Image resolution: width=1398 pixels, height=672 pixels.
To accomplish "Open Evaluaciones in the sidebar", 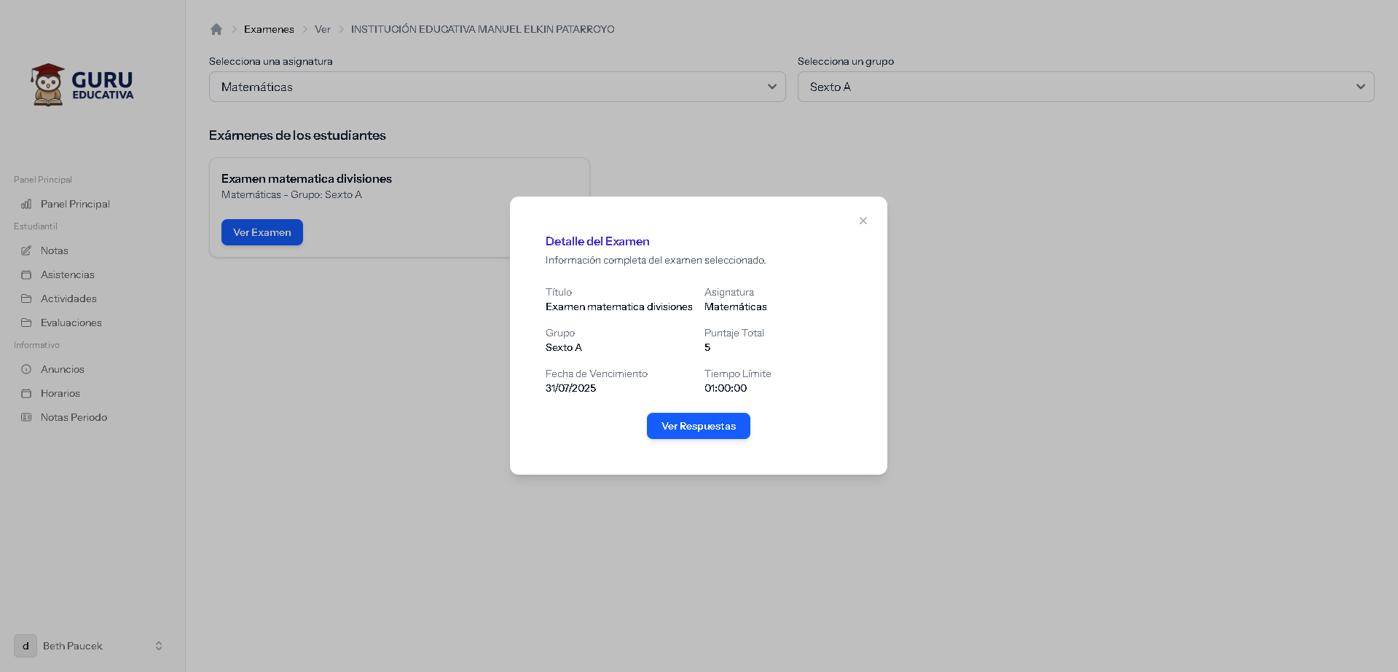I will pos(71,323).
